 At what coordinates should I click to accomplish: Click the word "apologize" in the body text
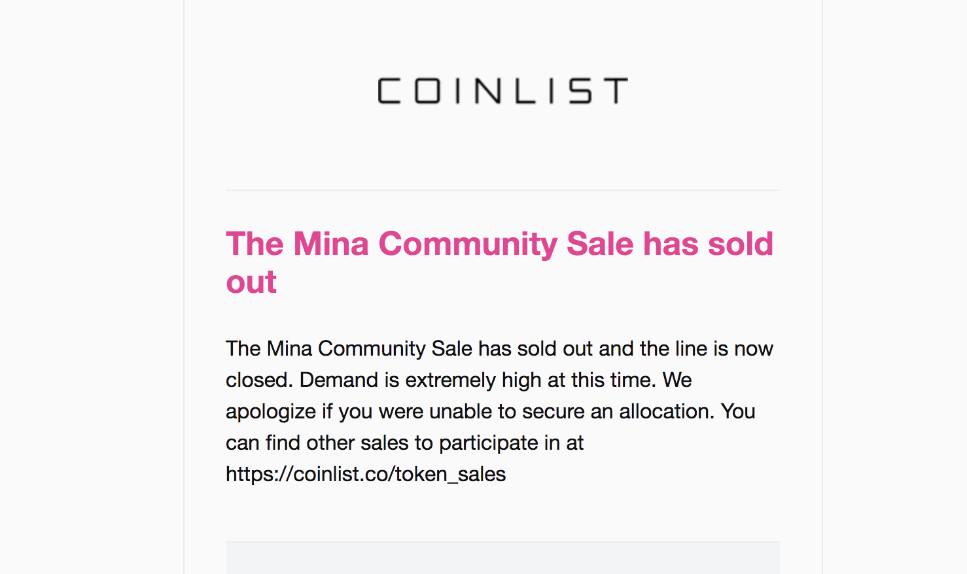click(x=271, y=412)
